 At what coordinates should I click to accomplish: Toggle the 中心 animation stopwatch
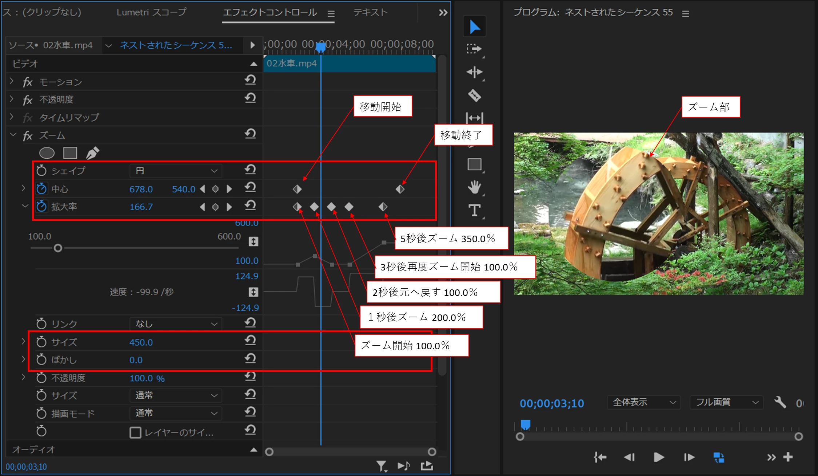tap(41, 189)
